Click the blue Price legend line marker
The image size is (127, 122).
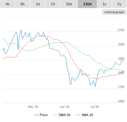point(36,115)
